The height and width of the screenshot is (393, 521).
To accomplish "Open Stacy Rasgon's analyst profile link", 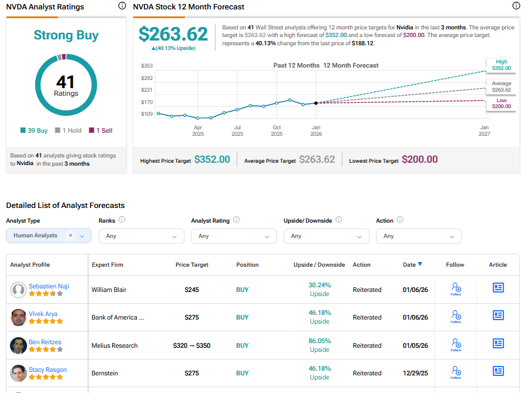I will 48,370.
